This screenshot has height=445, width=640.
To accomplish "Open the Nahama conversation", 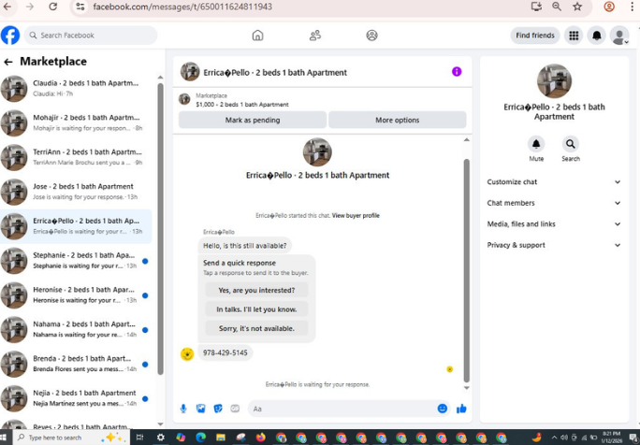I will coord(76,330).
